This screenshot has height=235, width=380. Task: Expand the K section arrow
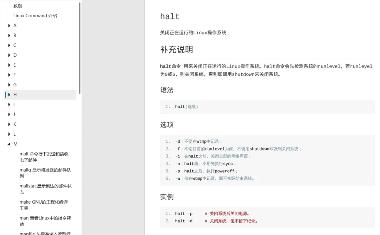[9, 124]
